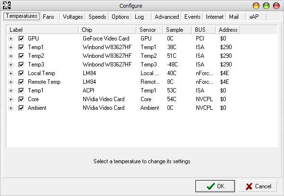The image size is (284, 196).
Task: Open the Voltages tab
Action: tap(73, 17)
